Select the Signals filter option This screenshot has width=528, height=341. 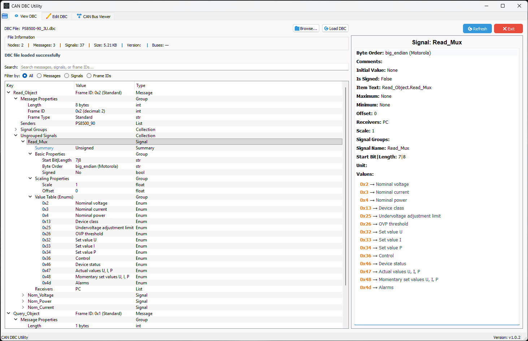(x=66, y=75)
